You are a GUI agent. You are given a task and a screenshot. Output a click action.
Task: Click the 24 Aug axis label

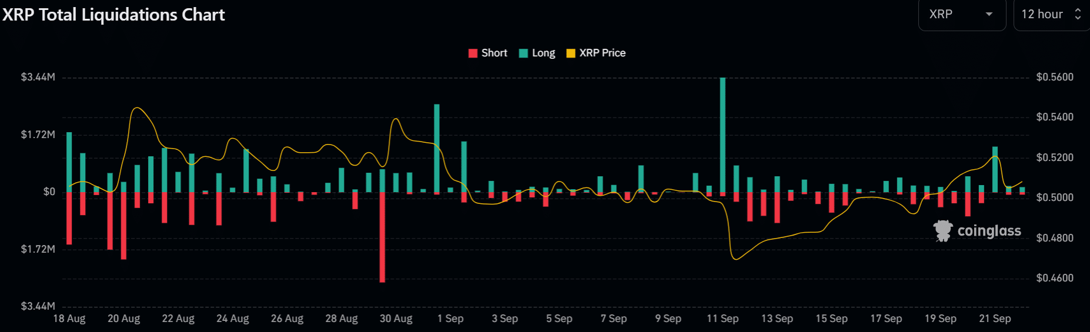[233, 318]
